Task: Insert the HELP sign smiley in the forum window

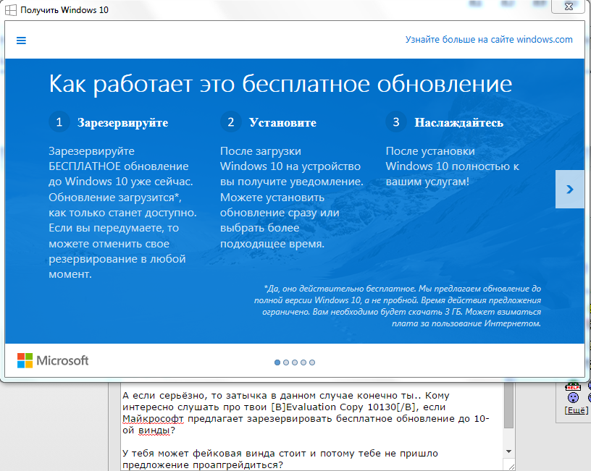Action: (573, 386)
